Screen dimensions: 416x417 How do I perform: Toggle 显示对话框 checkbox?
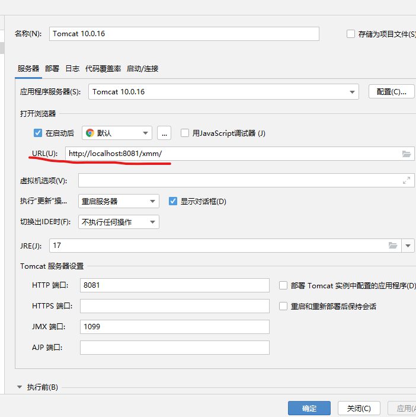(173, 201)
